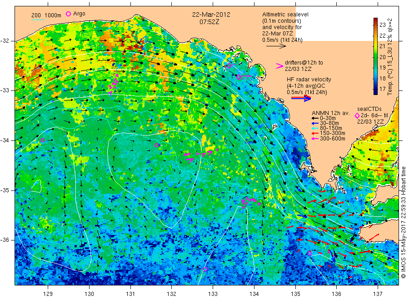Click the 'Altimetric sealevel' heading
Image resolution: width=409 pixels, height=300 pixels.
(x=285, y=15)
